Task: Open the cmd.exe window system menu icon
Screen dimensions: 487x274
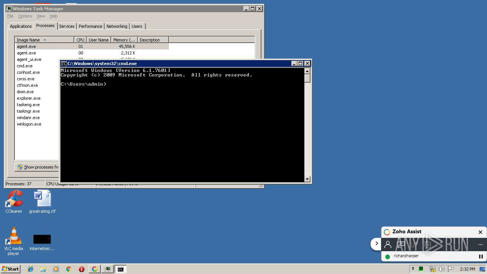Action: pos(64,64)
